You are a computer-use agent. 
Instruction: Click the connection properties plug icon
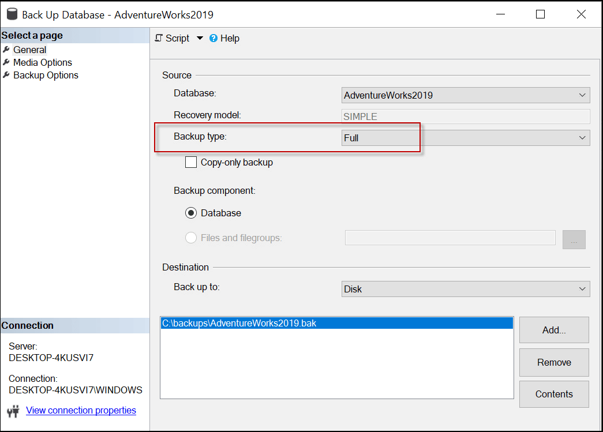(13, 411)
